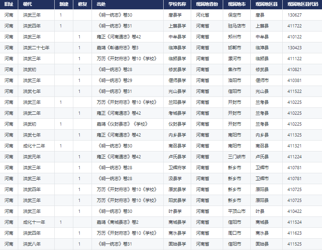Select the school name cell 商城县学

pyautogui.click(x=177, y=222)
